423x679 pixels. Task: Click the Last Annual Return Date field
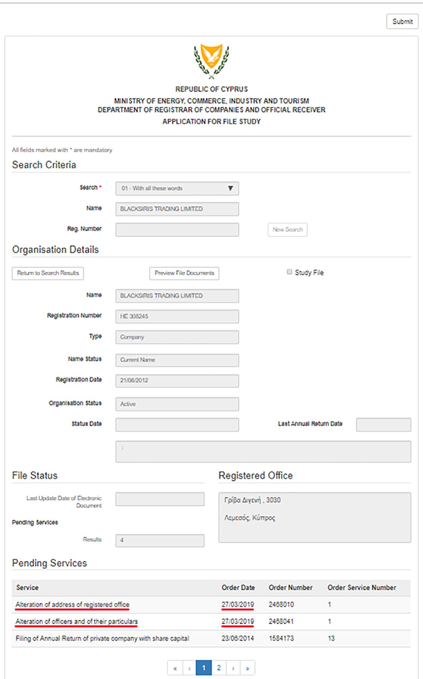pos(383,425)
